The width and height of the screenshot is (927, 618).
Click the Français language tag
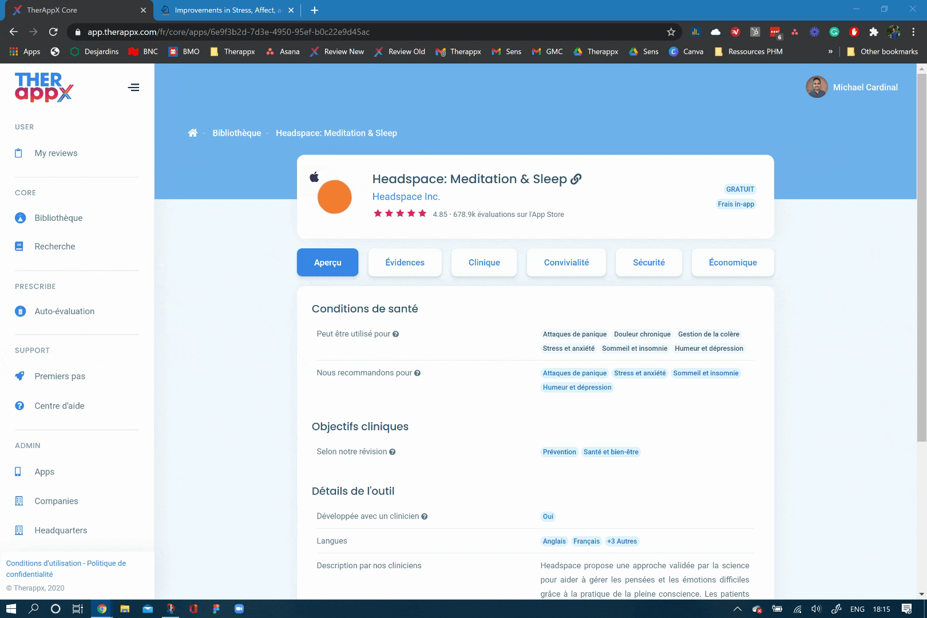(587, 541)
